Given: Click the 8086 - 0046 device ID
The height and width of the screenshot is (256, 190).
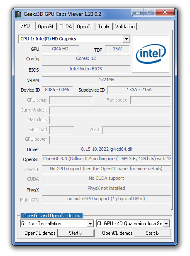Looking at the screenshot, I should [x=57, y=90].
